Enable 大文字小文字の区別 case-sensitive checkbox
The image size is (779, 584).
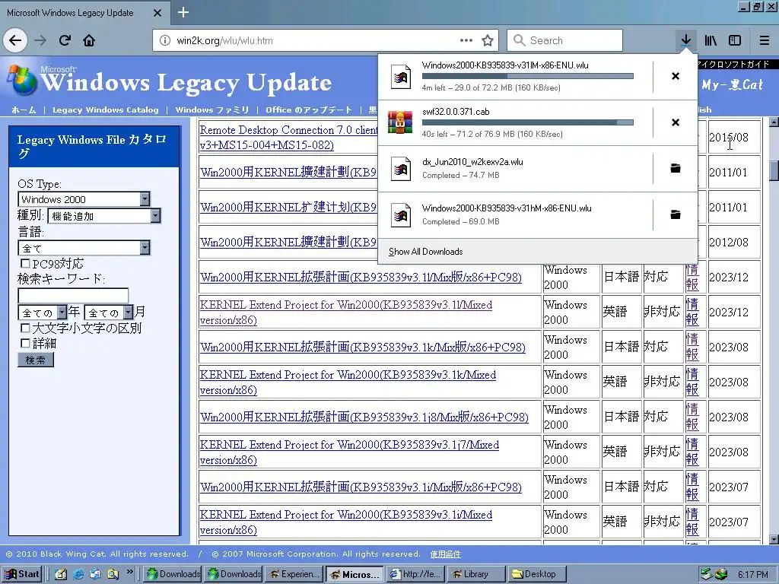tap(25, 328)
